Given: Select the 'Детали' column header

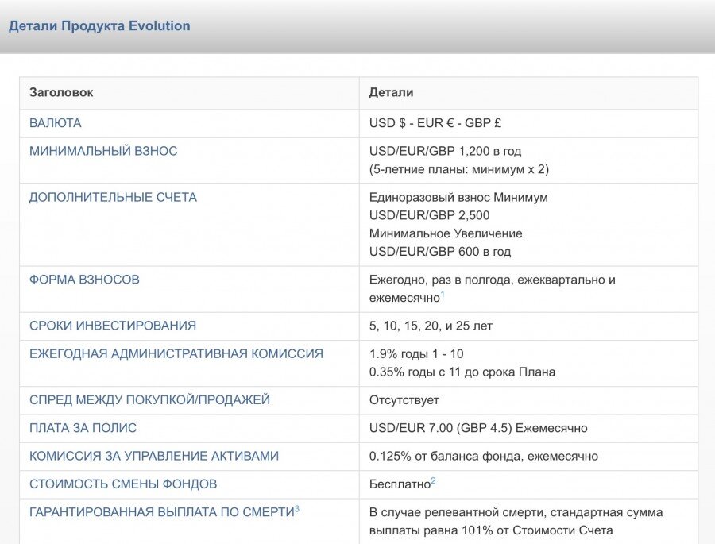Looking at the screenshot, I should (x=391, y=92).
